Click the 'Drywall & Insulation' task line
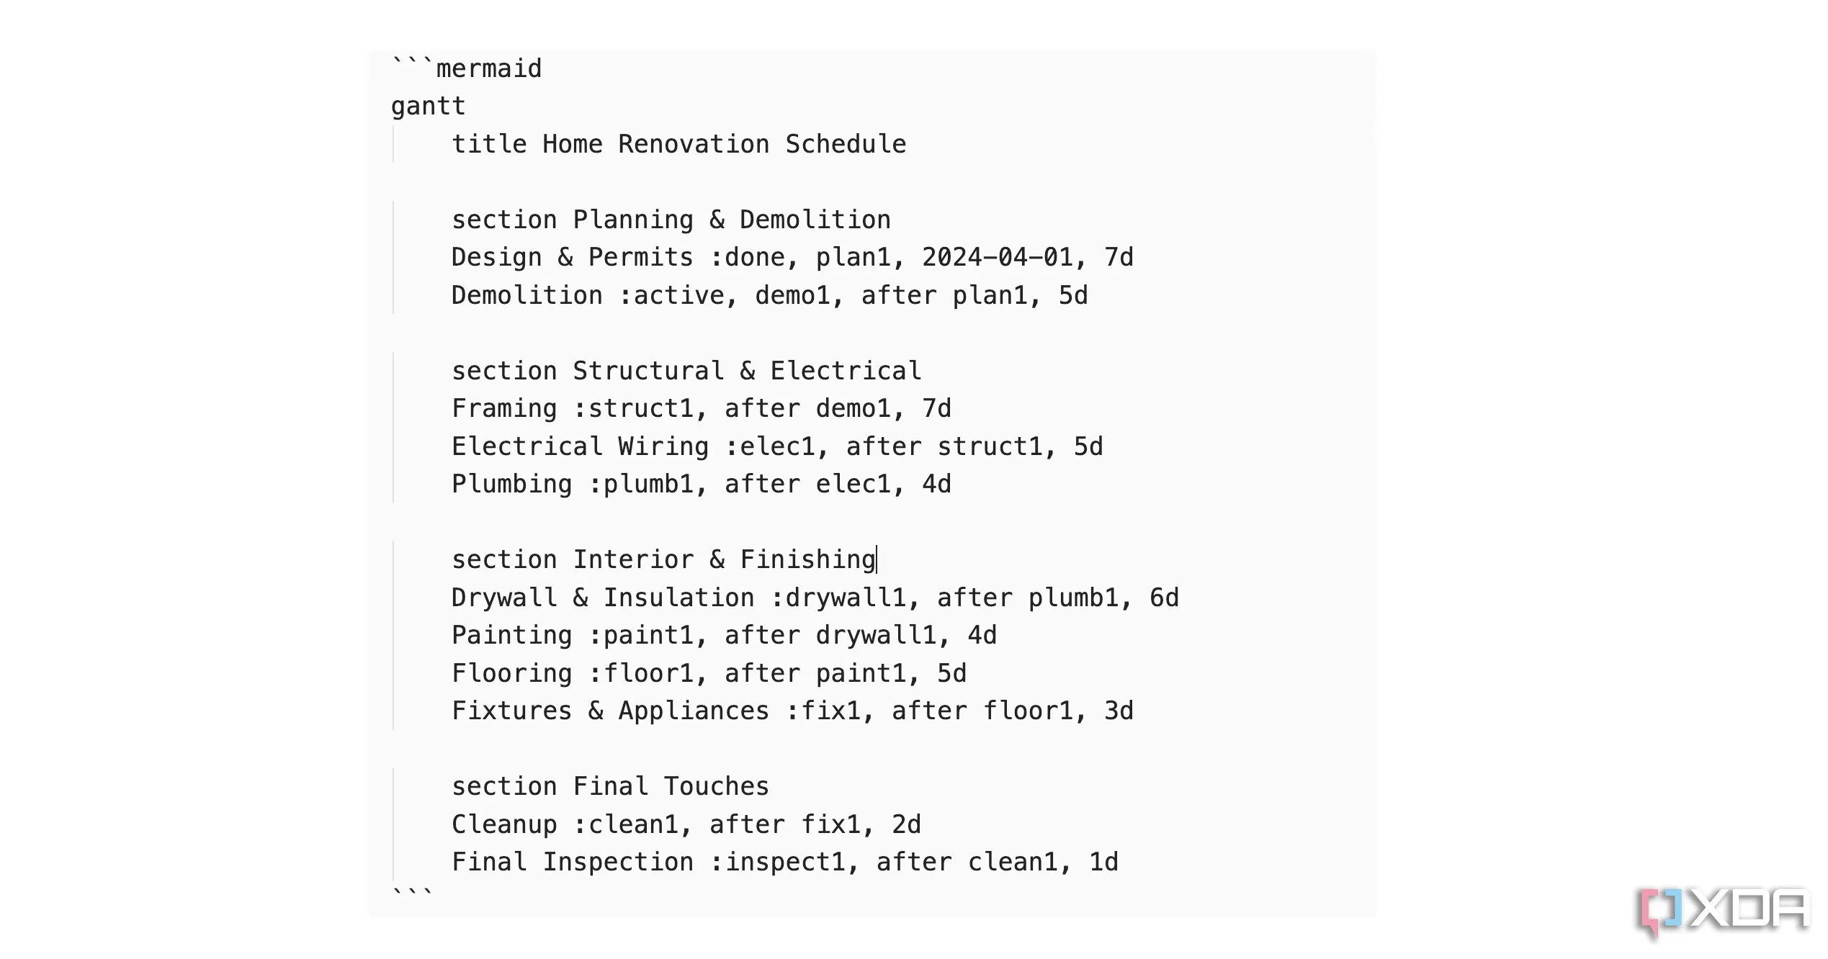1828x959 pixels. (815, 598)
